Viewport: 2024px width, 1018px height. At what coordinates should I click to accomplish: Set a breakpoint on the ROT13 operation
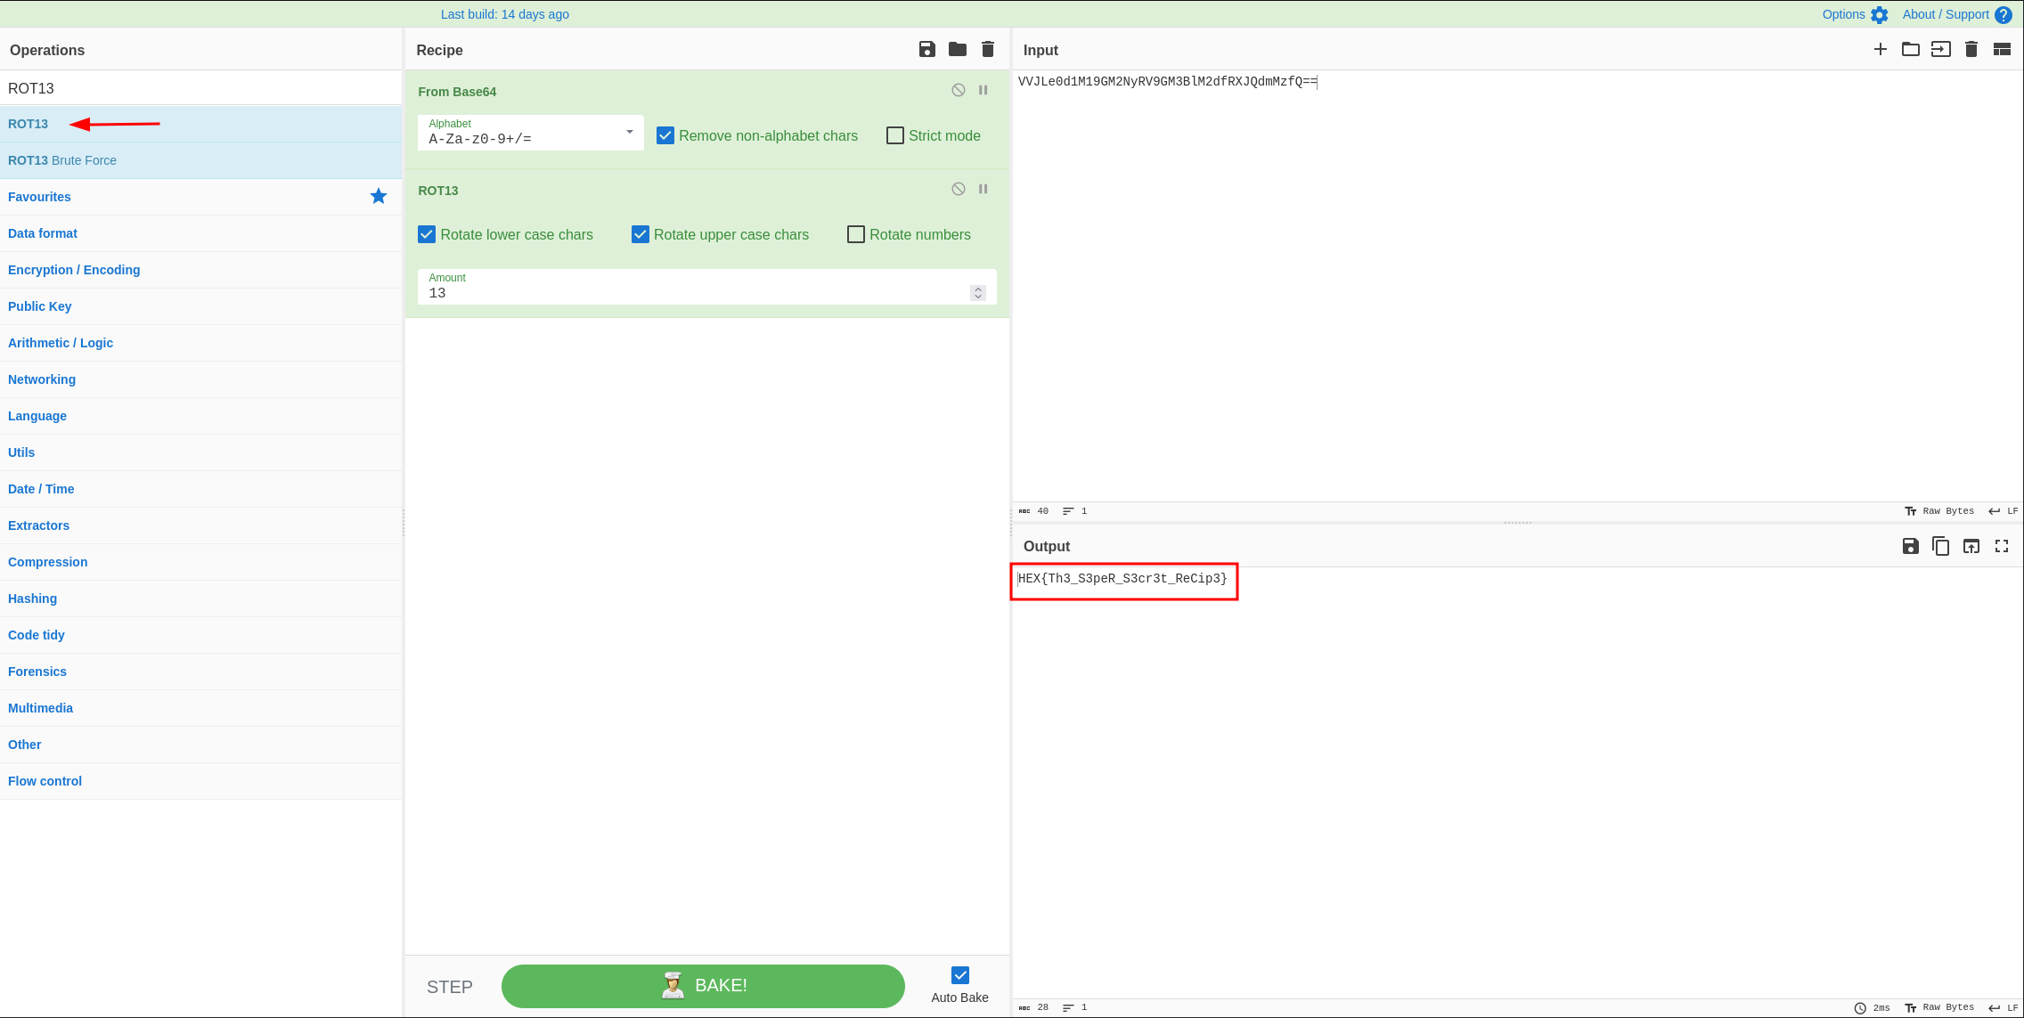pyautogui.click(x=983, y=189)
